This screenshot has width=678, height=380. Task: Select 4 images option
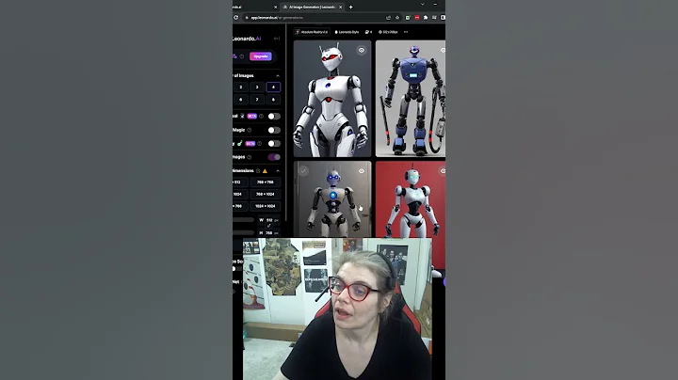[273, 87]
